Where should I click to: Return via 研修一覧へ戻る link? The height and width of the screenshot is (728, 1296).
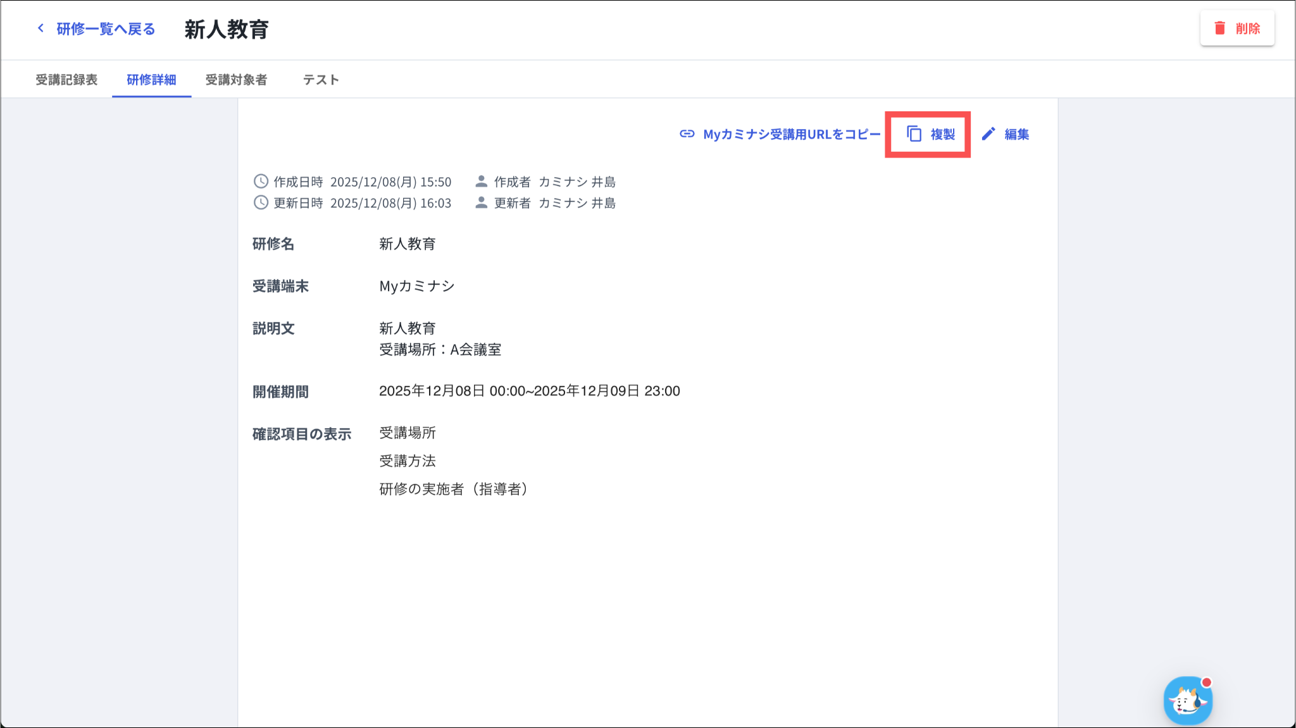pos(106,29)
